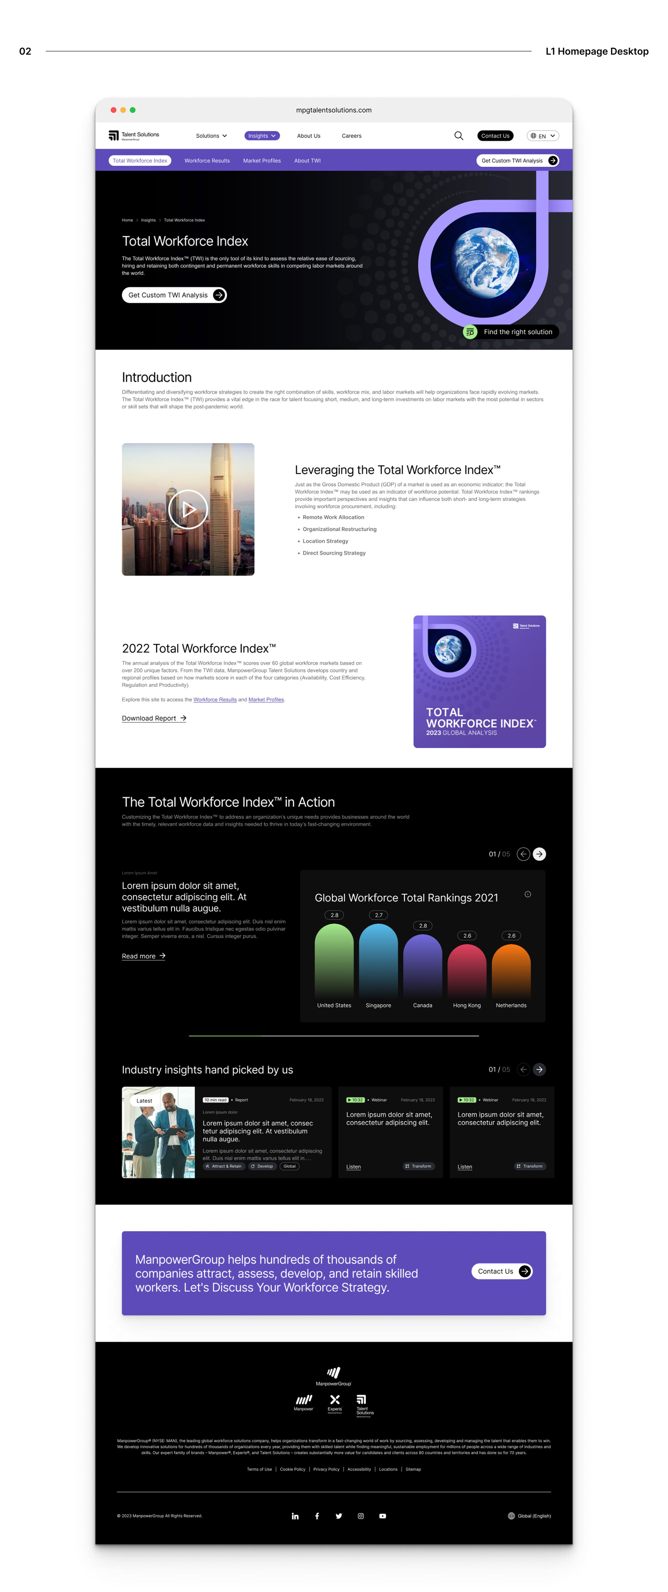The height and width of the screenshot is (1592, 668).
Task: Open the LinkedIn icon in footer
Action: click(x=295, y=1516)
